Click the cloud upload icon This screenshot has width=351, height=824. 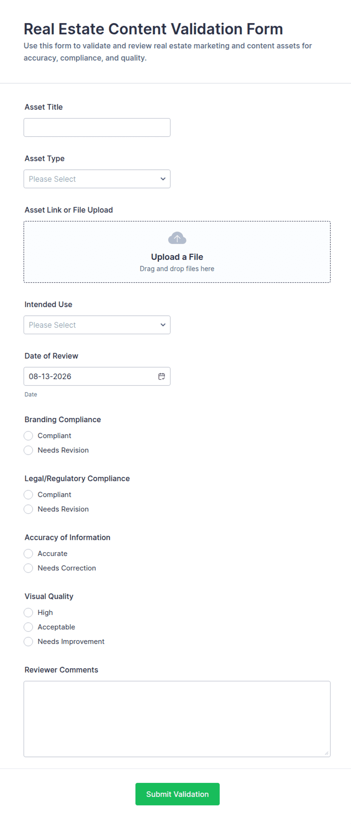tap(177, 238)
